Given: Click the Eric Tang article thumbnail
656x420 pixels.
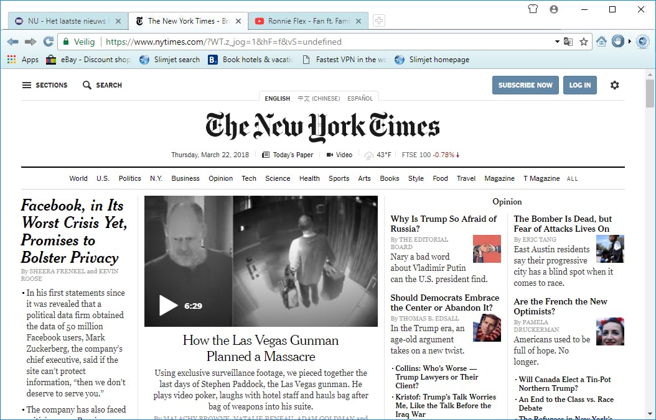Looking at the screenshot, I should click(610, 249).
